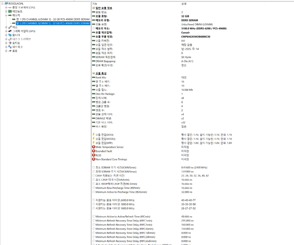
Task: Expand the 그래픽 어댑터 (GPU) node
Action: [6, 31]
